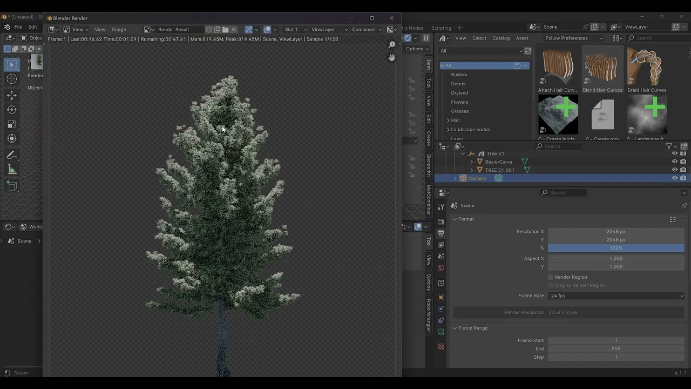Select the Rotate tool in left toolbar
This screenshot has height=389, width=691.
(x=12, y=110)
